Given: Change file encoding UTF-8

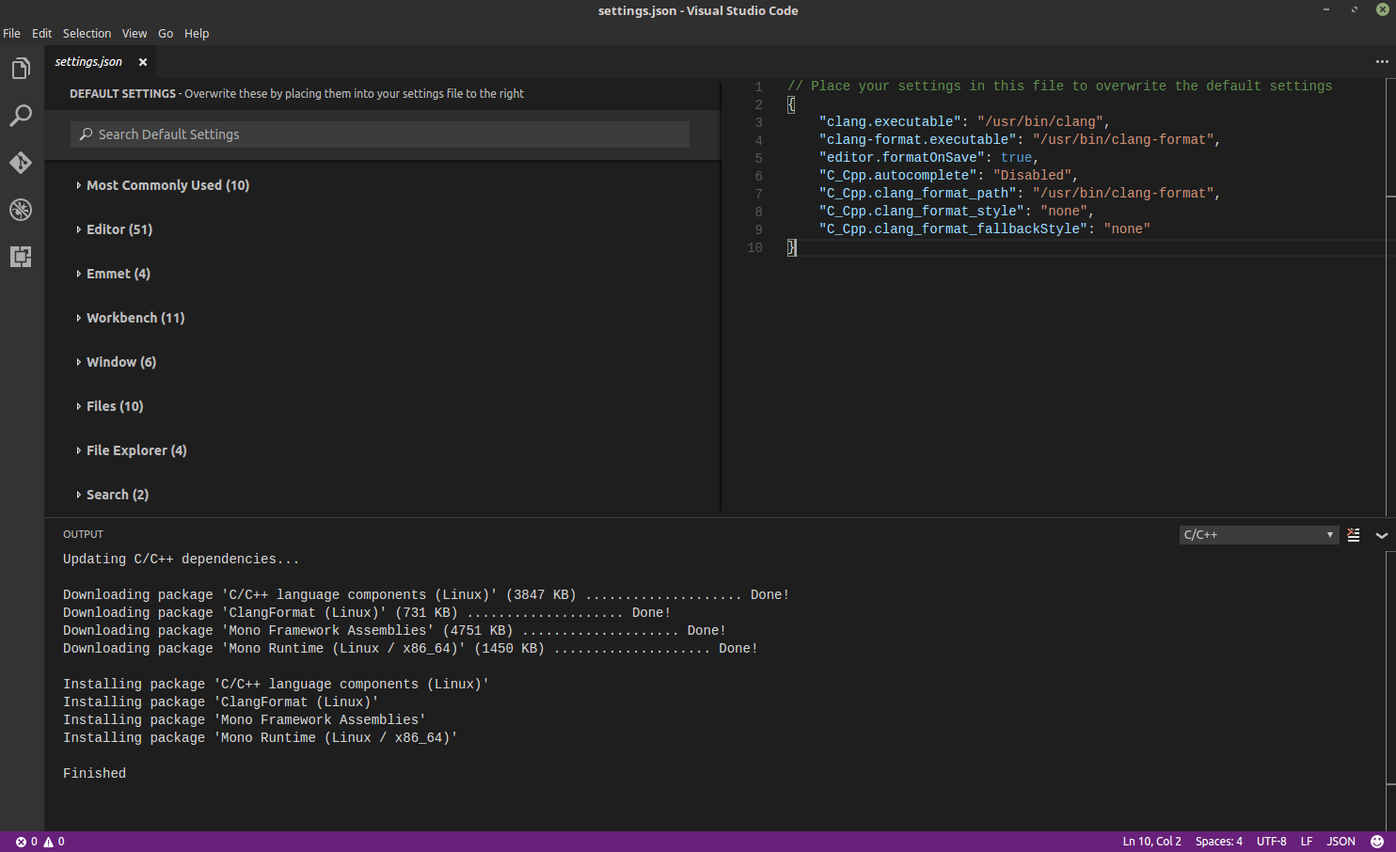Looking at the screenshot, I should 1271,842.
